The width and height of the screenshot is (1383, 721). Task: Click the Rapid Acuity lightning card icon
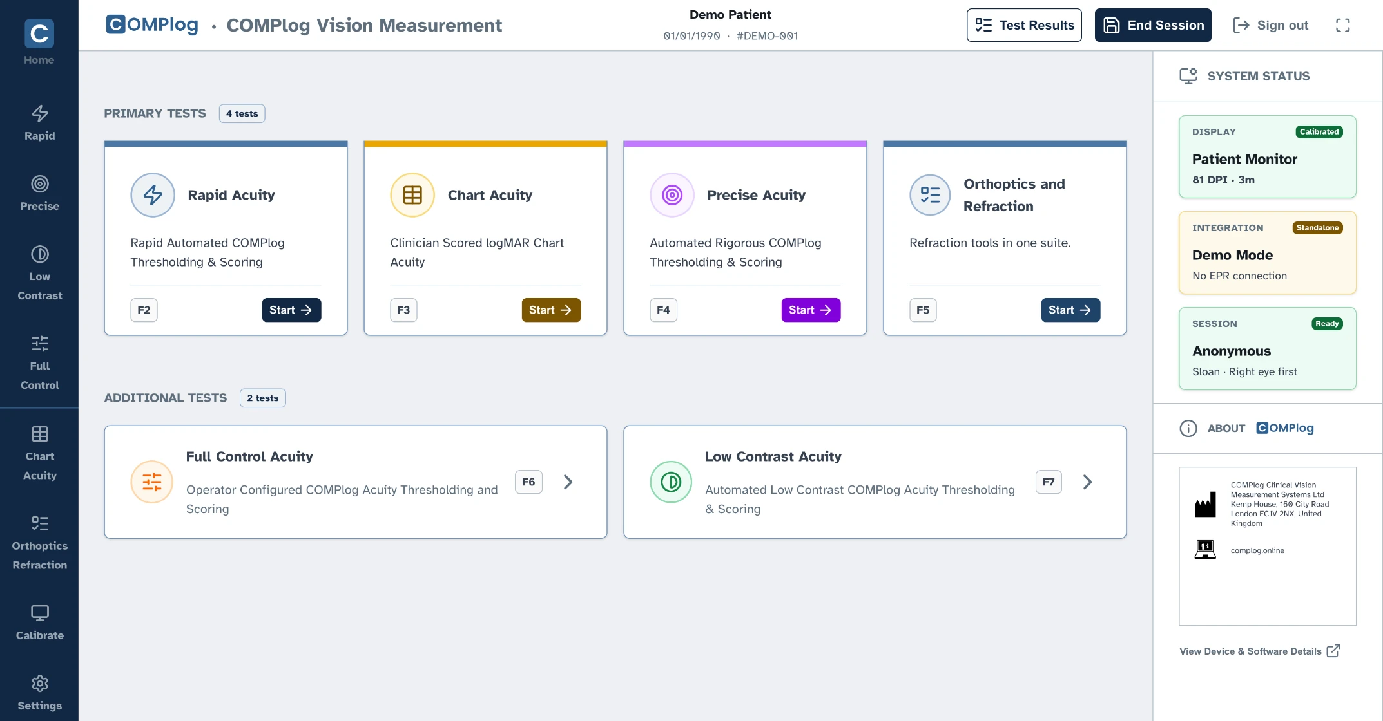point(153,195)
